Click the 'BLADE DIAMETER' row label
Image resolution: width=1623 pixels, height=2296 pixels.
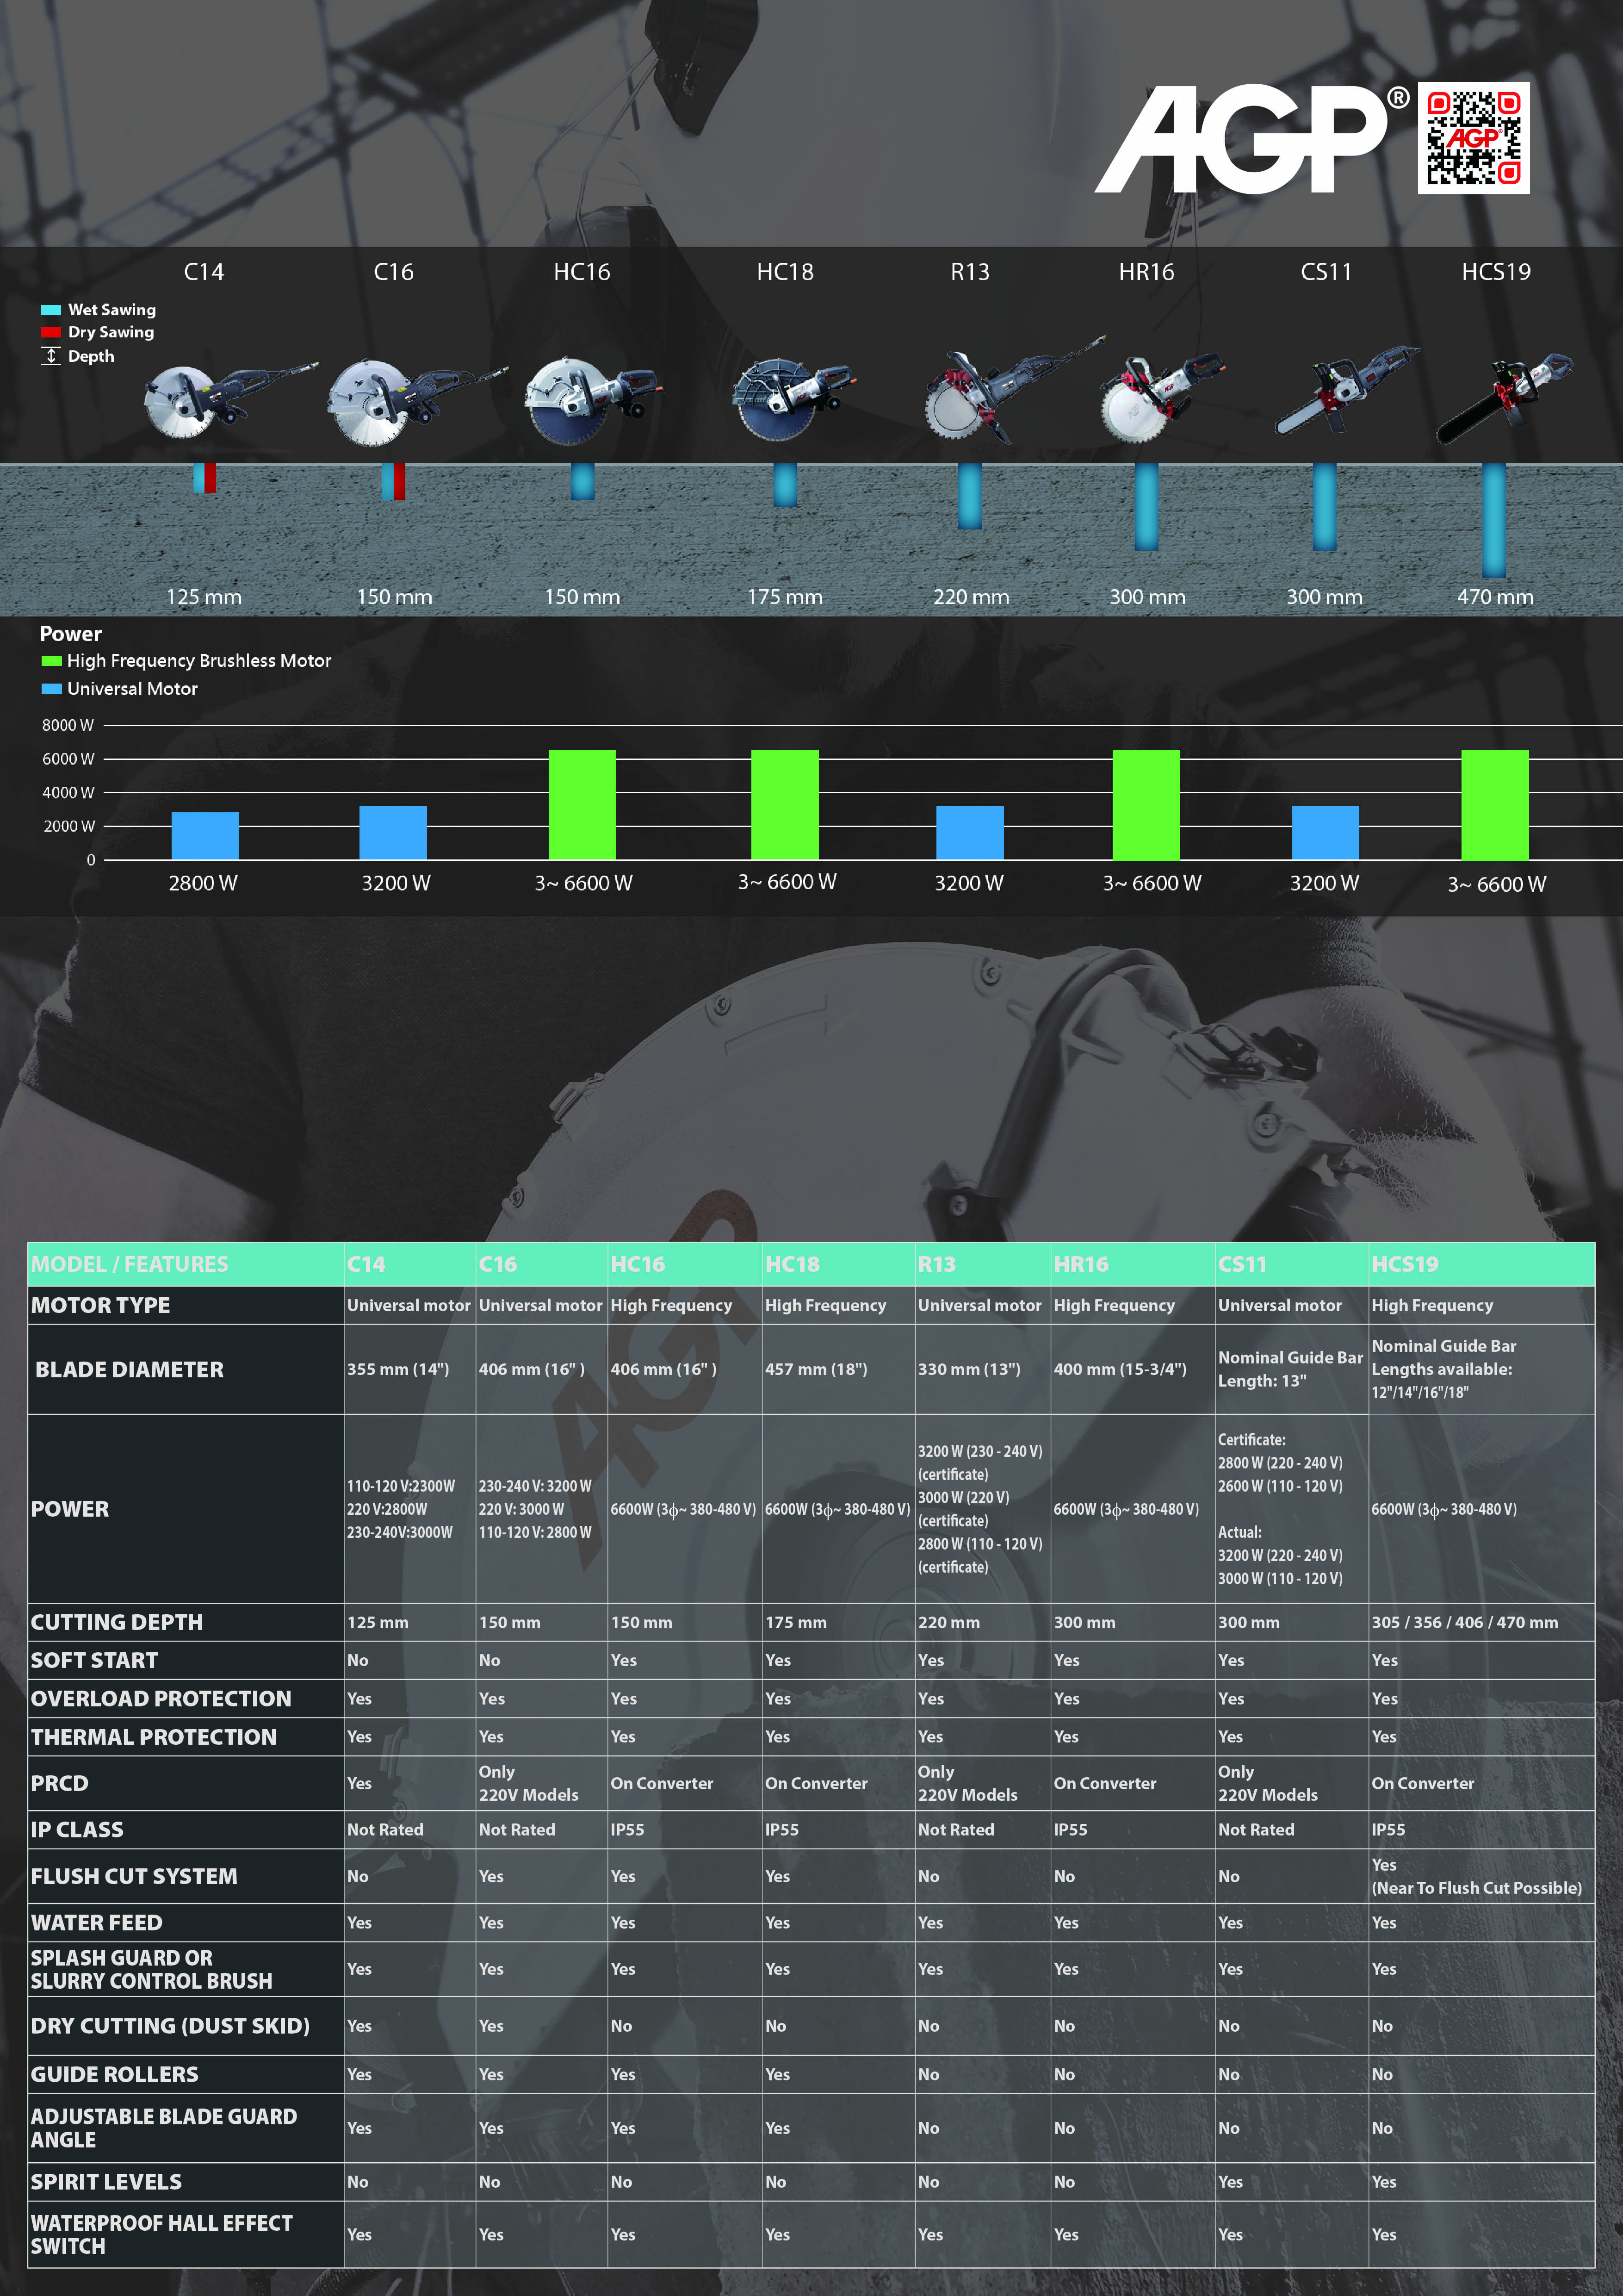point(130,1370)
